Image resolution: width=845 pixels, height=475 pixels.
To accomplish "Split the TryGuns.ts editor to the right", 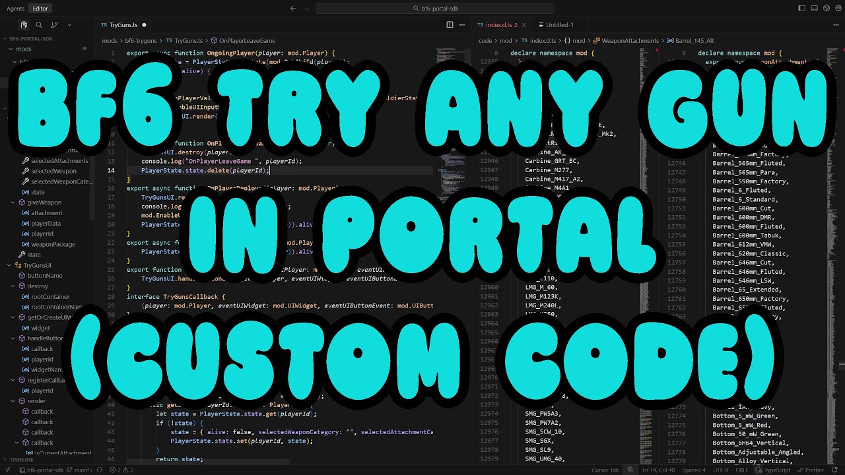I will [x=450, y=25].
